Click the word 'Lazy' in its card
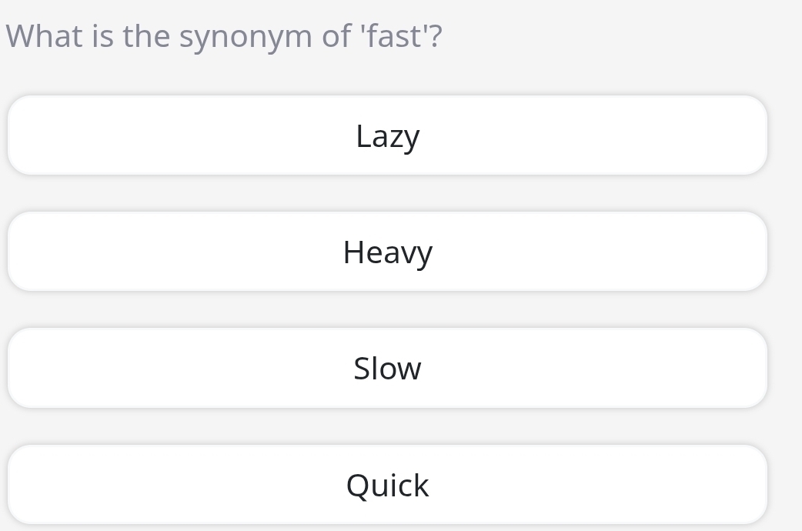Viewport: 802px width, 531px height. click(x=387, y=136)
